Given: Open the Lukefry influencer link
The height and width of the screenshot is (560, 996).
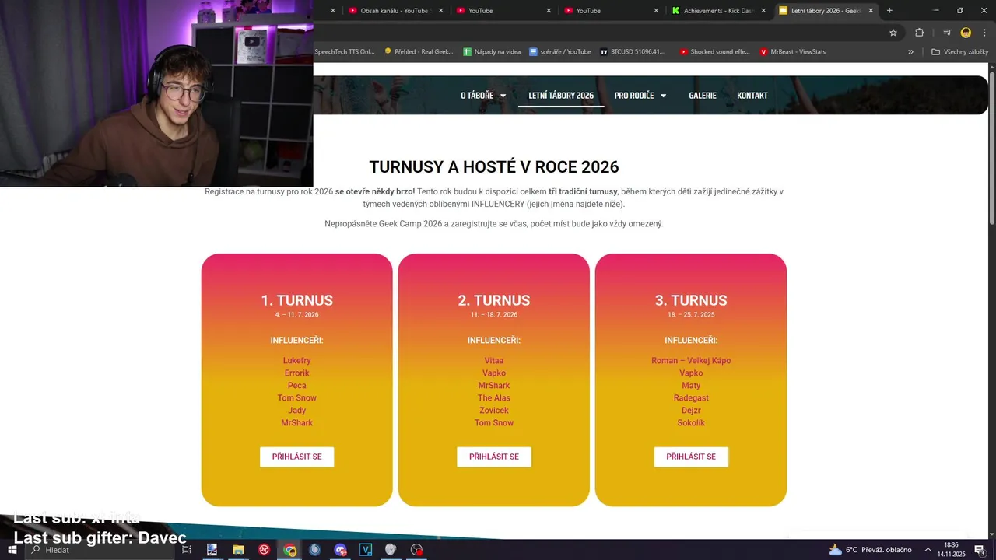Looking at the screenshot, I should pyautogui.click(x=296, y=361).
